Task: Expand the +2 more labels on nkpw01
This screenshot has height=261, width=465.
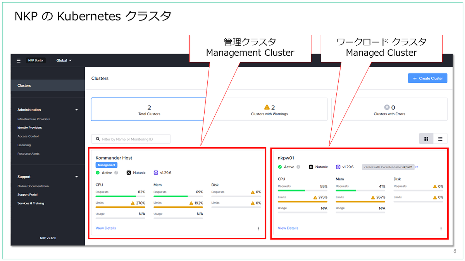Action: pyautogui.click(x=417, y=167)
